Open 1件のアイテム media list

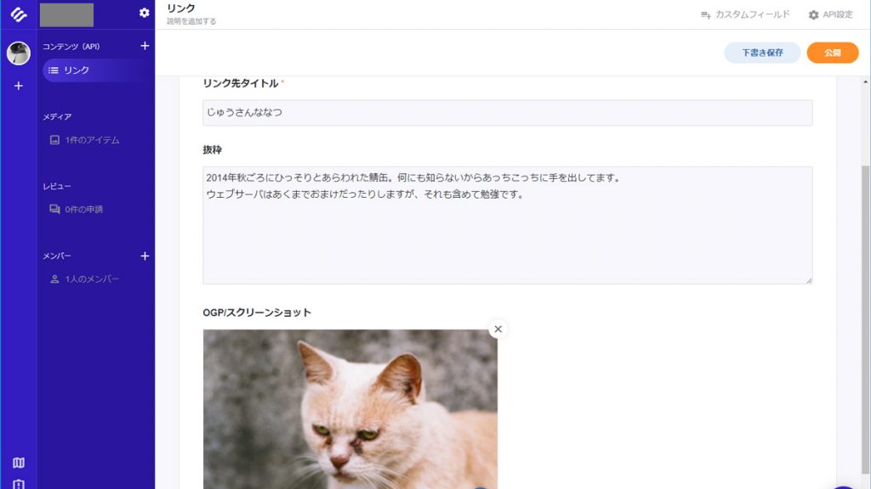tap(84, 140)
